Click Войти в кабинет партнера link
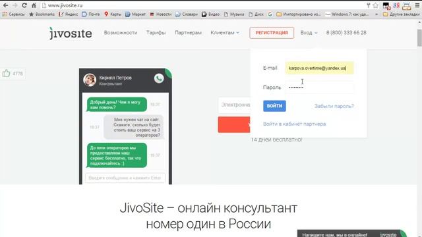This screenshot has height=237, width=422. click(295, 124)
